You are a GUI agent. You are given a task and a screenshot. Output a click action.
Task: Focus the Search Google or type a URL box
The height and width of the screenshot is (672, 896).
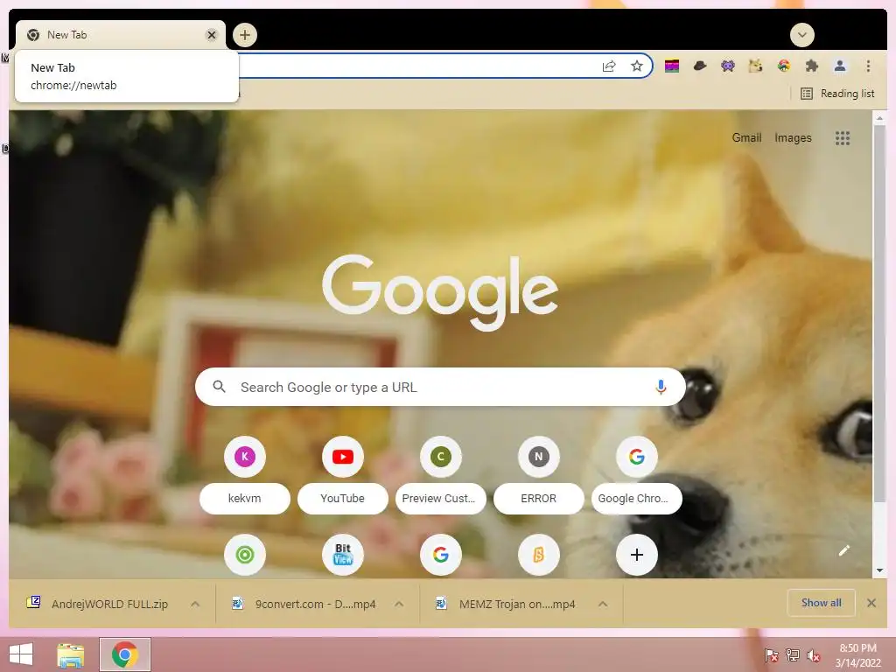coord(440,387)
